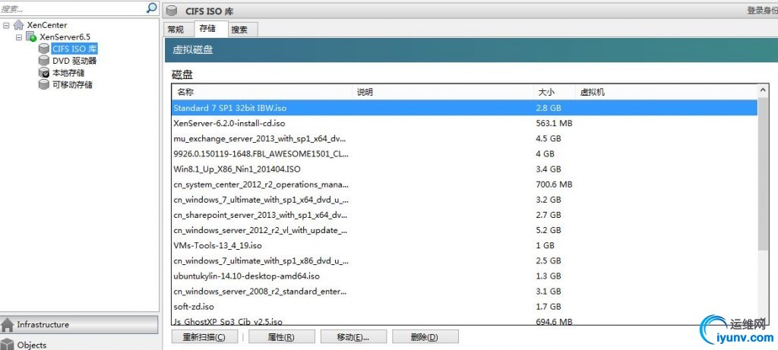Open the Infrastructure navigation pane
This screenshot has height=350, width=778.
[79, 325]
